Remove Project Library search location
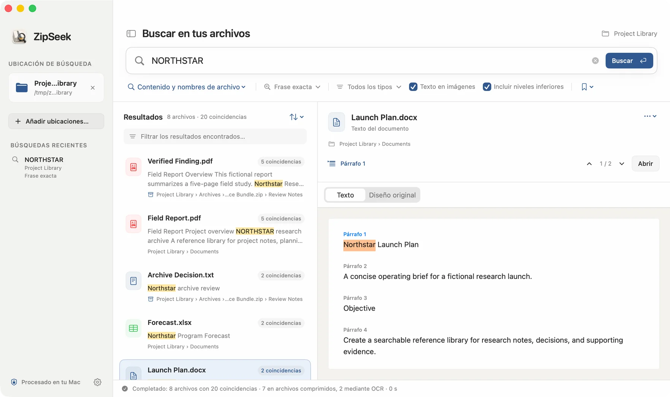 coord(93,88)
